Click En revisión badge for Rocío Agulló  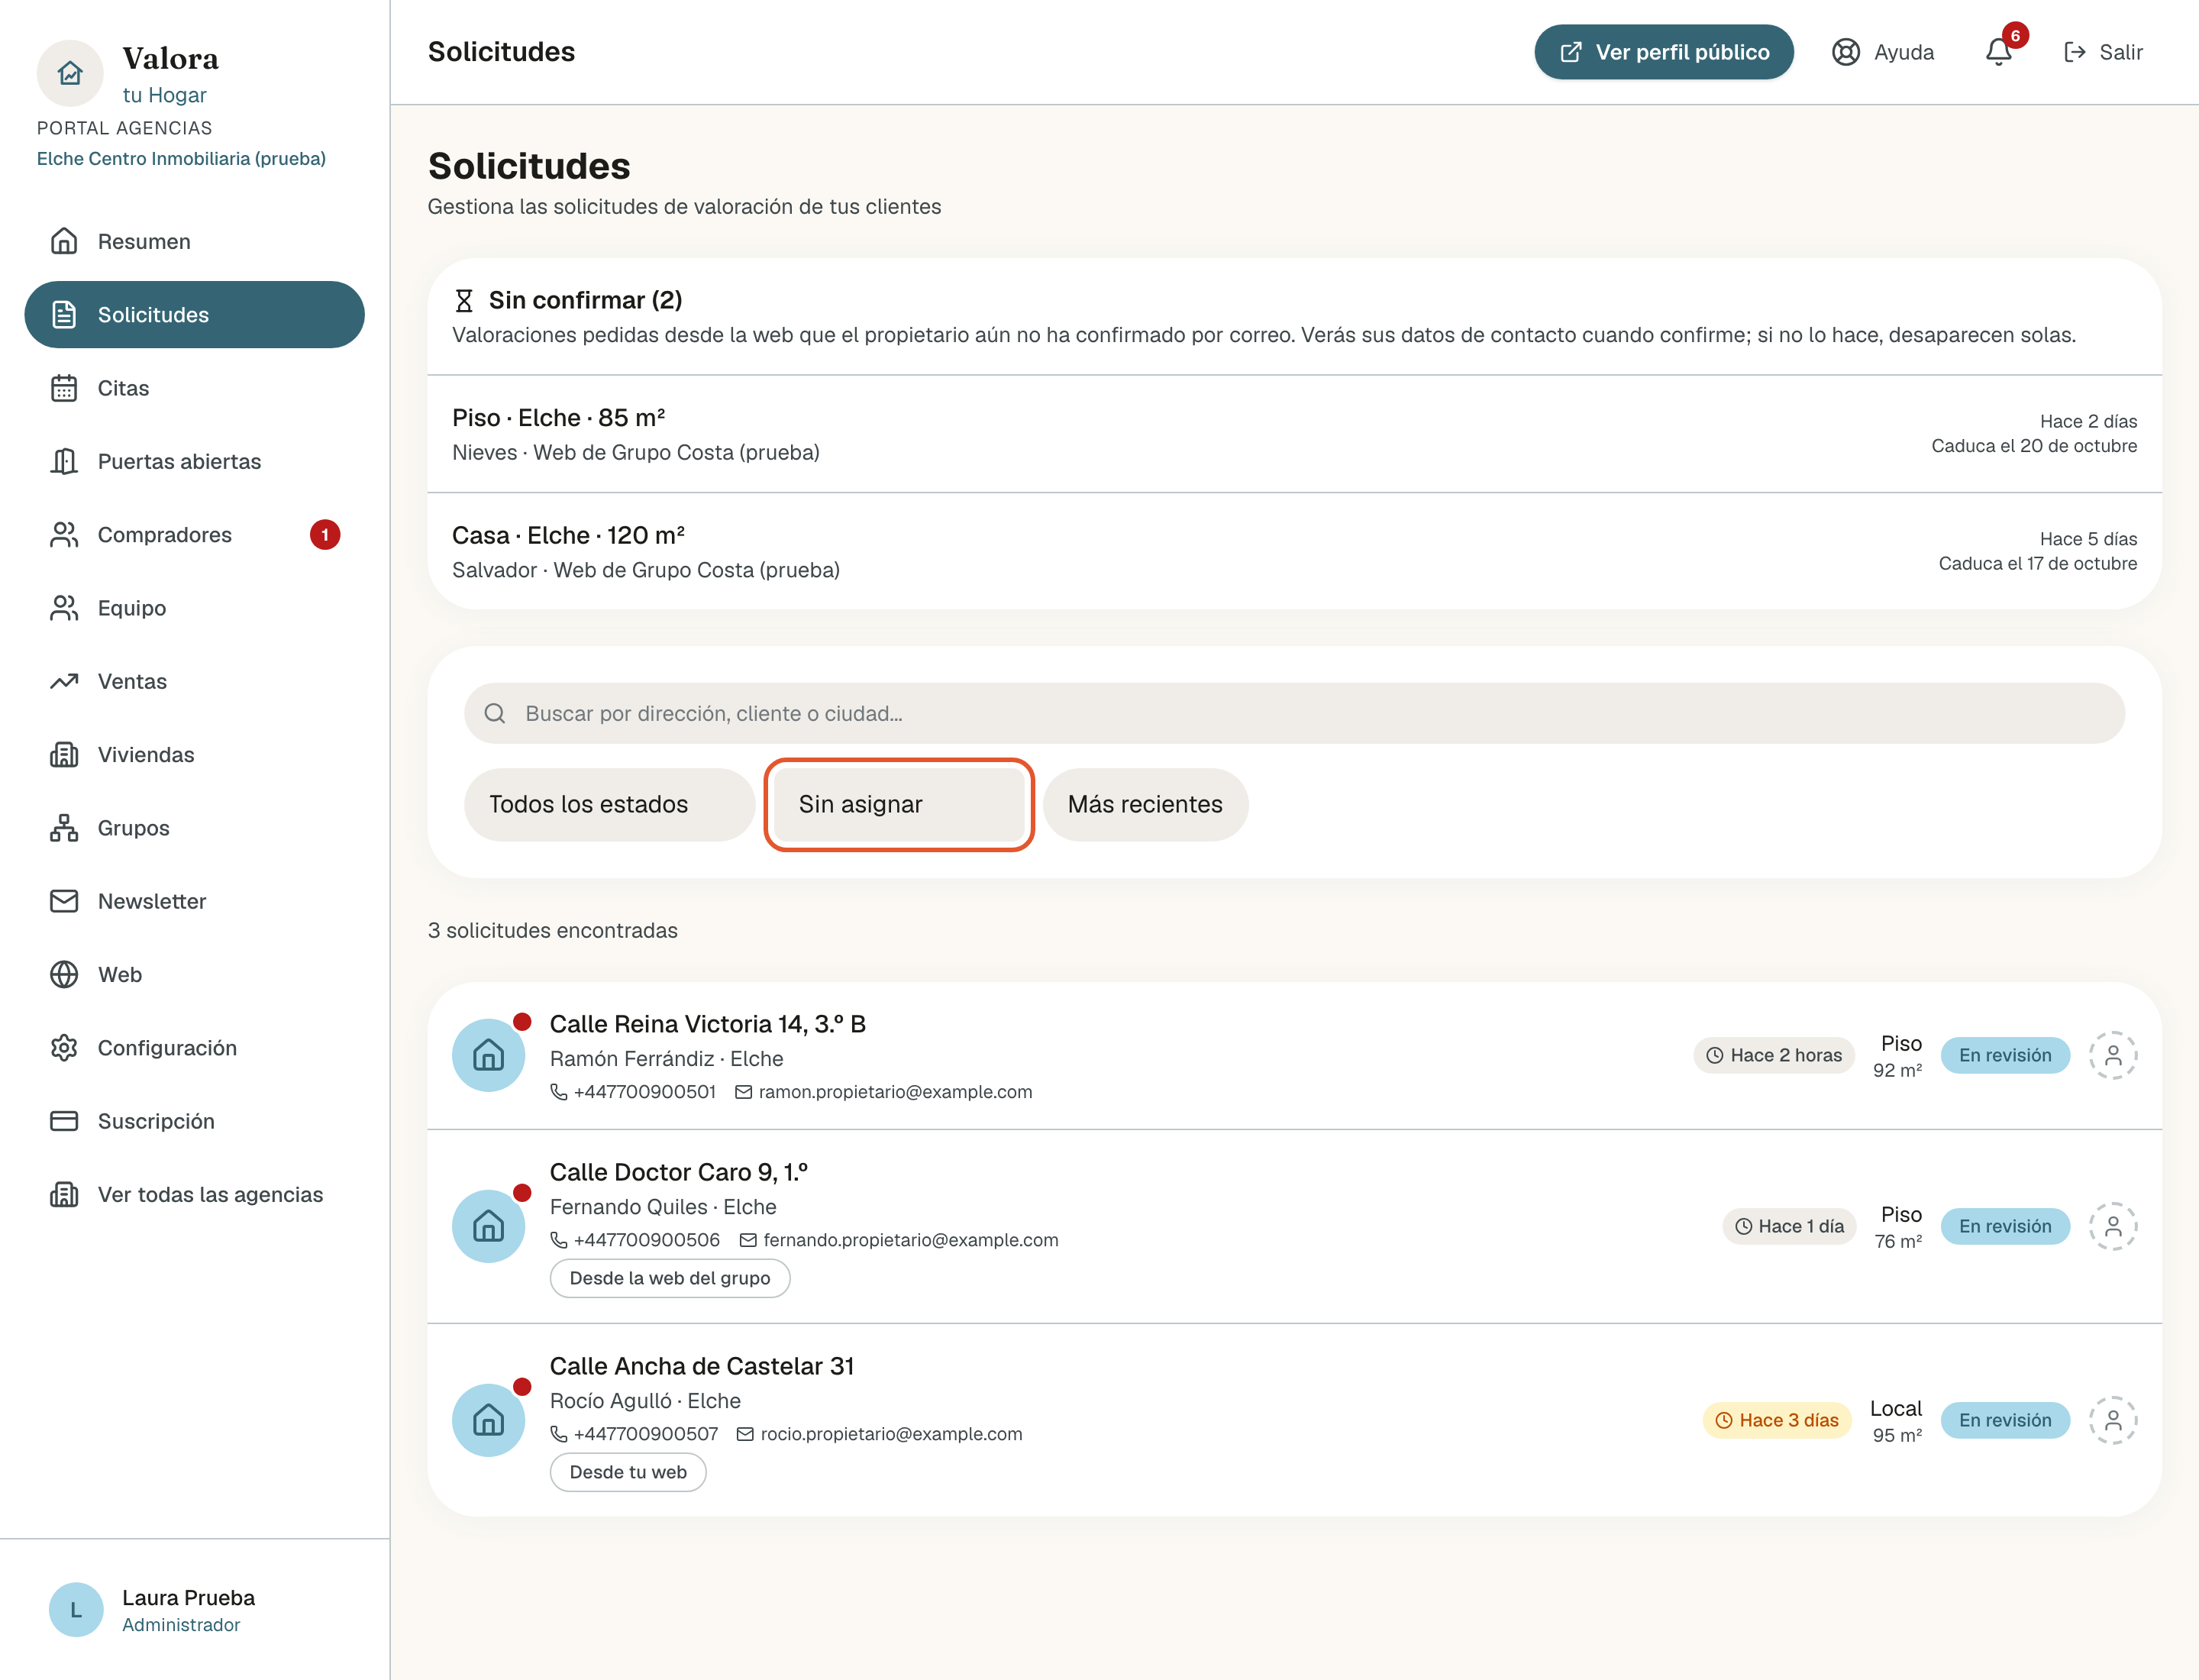coord(2005,1420)
